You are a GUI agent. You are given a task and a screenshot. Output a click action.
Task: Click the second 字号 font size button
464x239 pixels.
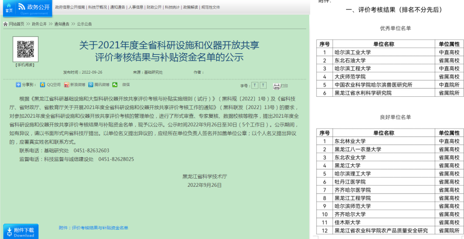(263, 85)
